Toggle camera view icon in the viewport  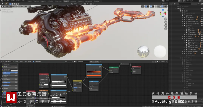click(x=166, y=26)
